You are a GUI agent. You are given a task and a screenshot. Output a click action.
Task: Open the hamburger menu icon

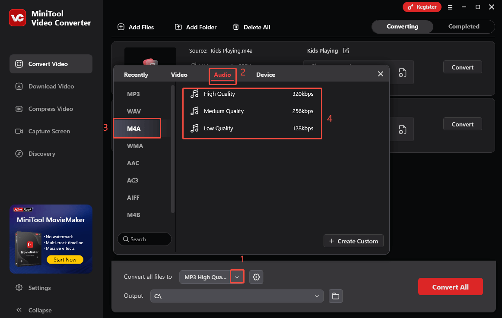(x=450, y=7)
